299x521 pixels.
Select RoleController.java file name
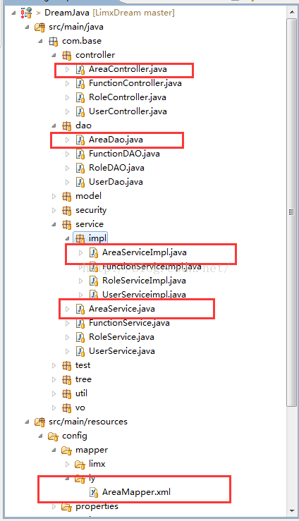pos(128,97)
